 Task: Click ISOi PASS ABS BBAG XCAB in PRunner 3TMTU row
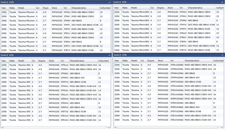(85, 25)
